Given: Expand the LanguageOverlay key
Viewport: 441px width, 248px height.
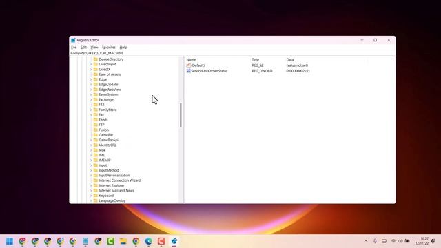Looking at the screenshot, I should (x=91, y=200).
